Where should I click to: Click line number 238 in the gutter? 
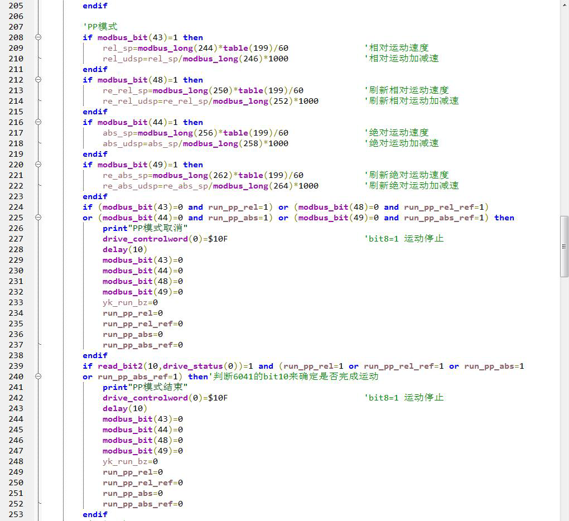16,355
